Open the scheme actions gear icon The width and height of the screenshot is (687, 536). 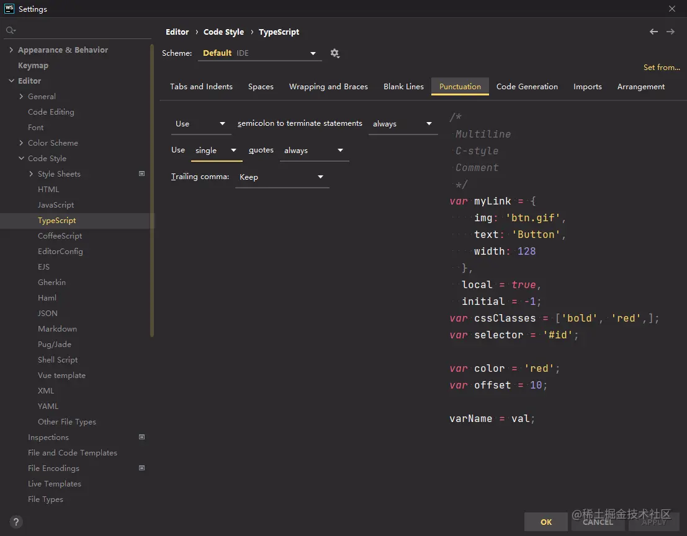pos(335,53)
